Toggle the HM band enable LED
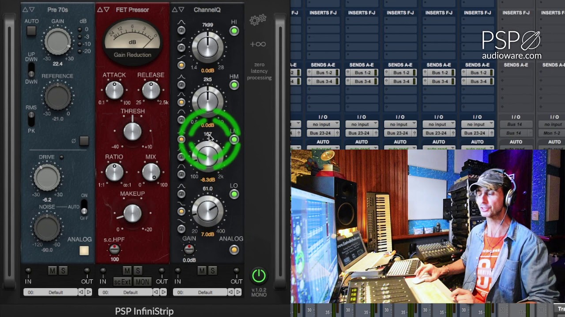The height and width of the screenshot is (317, 565). click(x=234, y=85)
